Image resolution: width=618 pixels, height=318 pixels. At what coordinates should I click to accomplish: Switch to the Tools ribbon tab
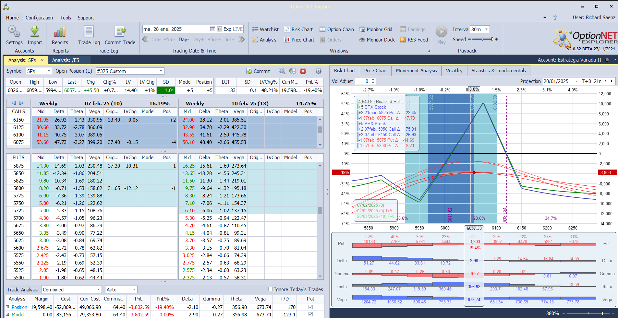[x=65, y=18]
